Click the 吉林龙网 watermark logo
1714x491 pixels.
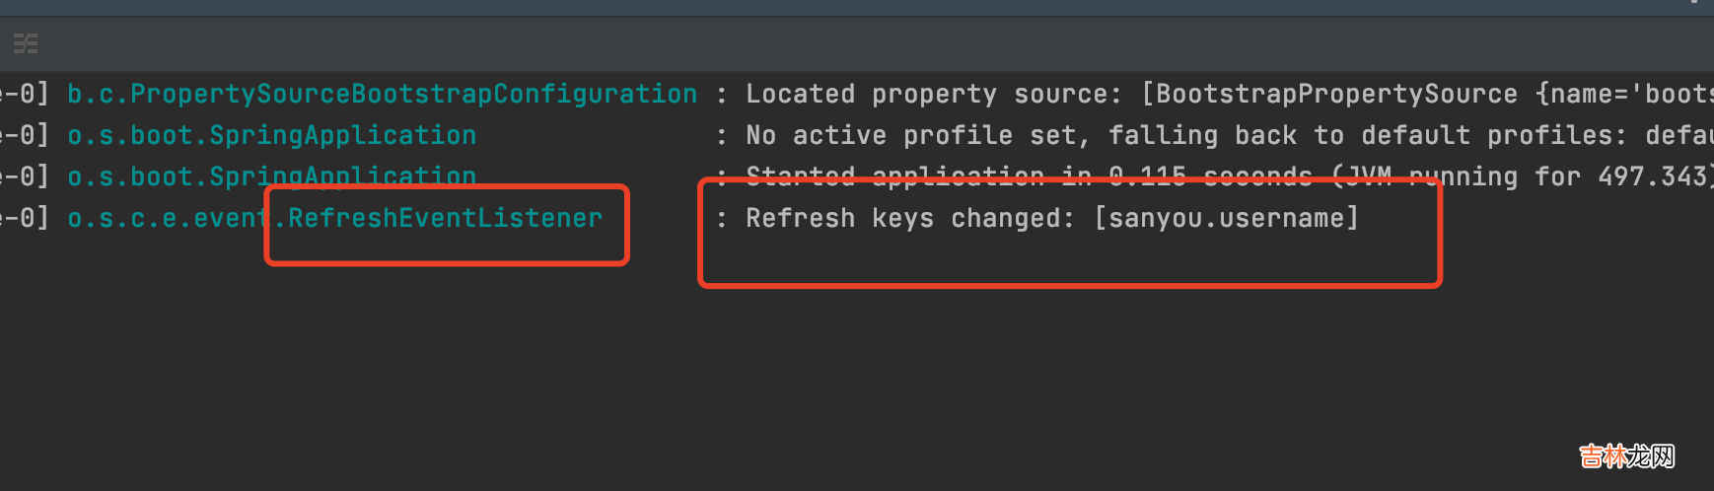1626,456
